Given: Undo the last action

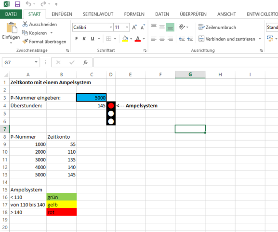Looking at the screenshot, I should pos(28,4).
